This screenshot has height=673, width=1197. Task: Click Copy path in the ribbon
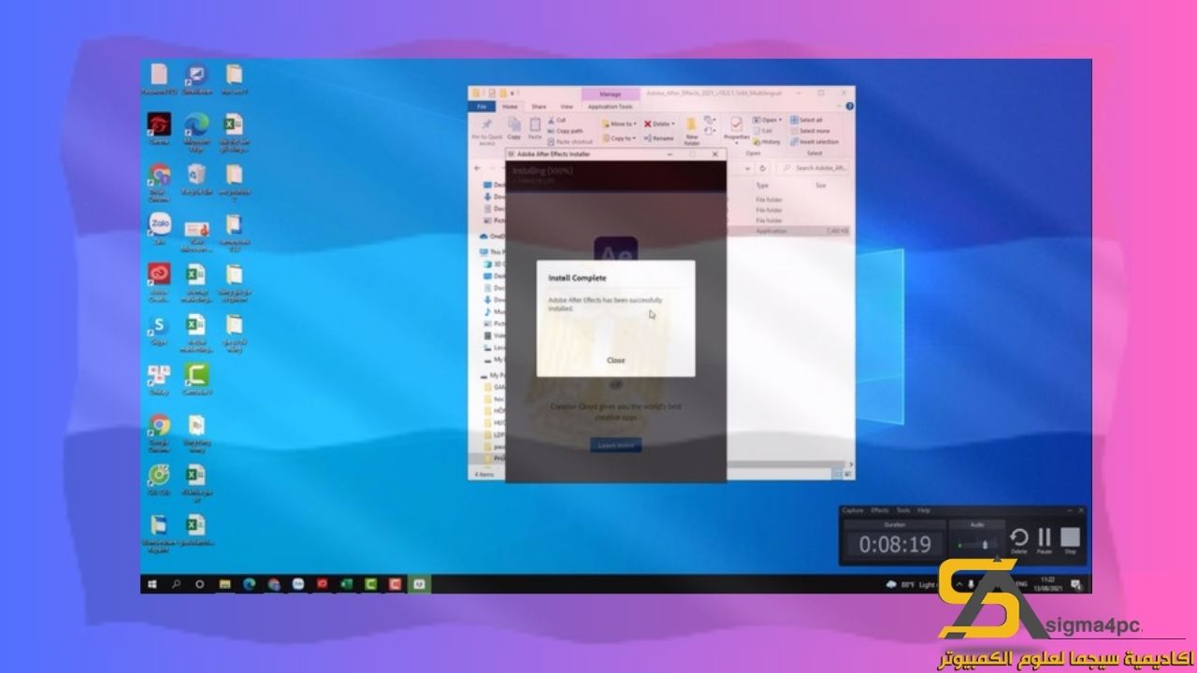click(565, 131)
